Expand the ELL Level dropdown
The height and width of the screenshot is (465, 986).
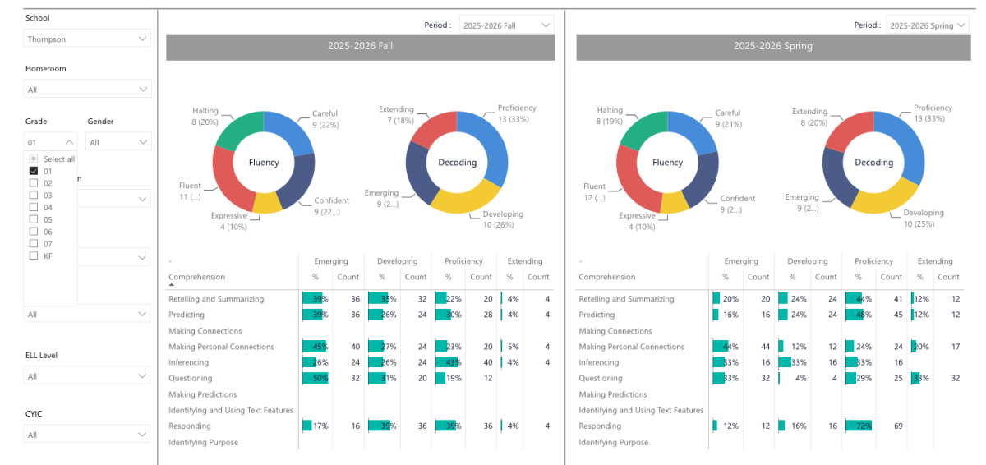[x=87, y=376]
